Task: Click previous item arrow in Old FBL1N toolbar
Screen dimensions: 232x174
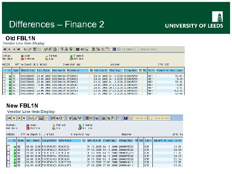Action: click(x=9, y=49)
